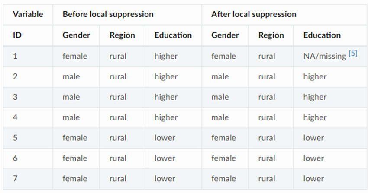Click Education header under Before local suppression
Viewport: 368px width, 193px height.
(173, 35)
